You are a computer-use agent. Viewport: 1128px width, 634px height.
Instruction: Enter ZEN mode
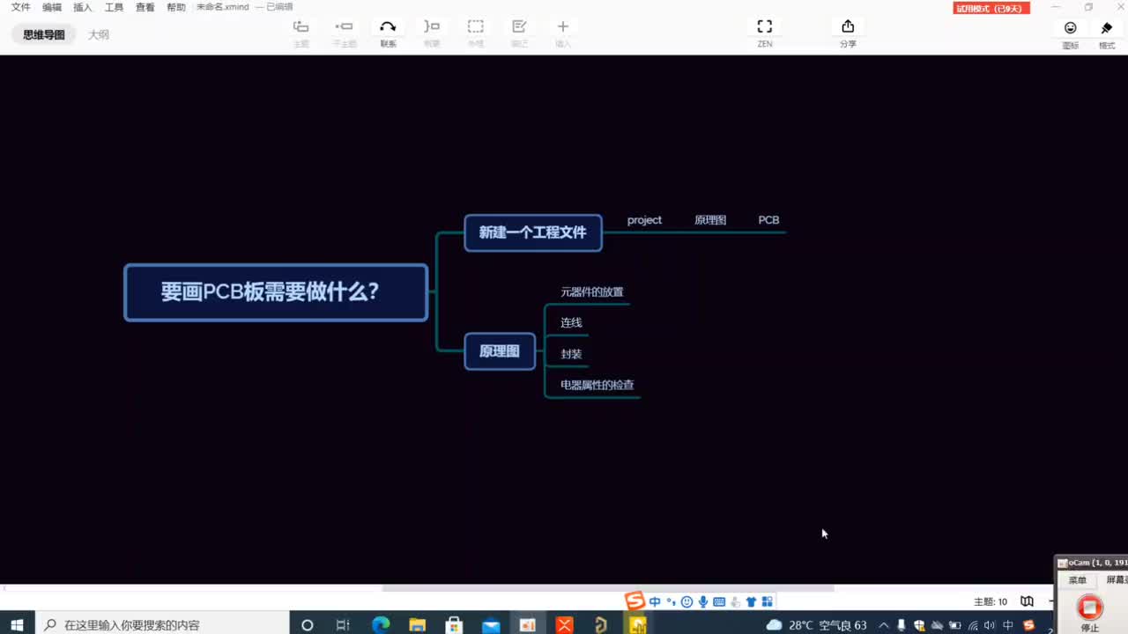click(x=765, y=27)
